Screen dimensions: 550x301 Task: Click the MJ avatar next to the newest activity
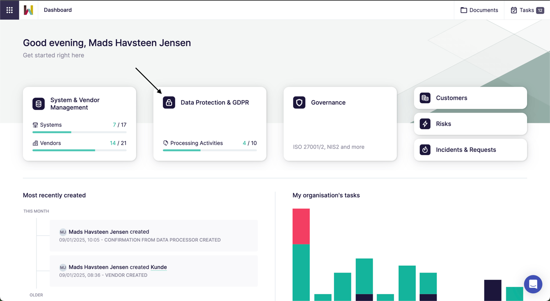(x=63, y=232)
